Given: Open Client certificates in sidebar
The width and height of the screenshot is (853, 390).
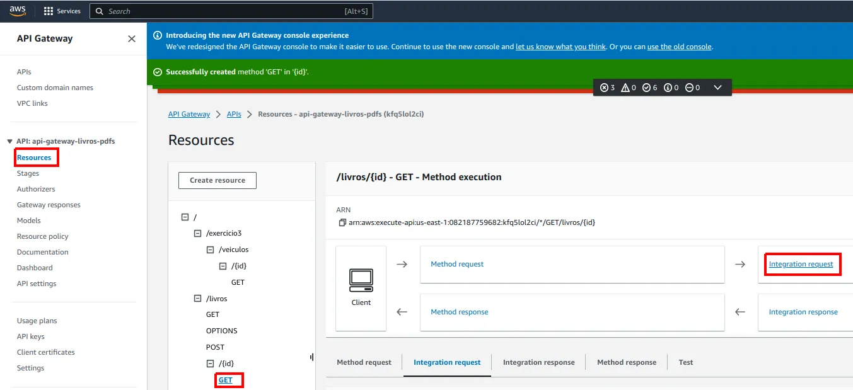Looking at the screenshot, I should coord(46,352).
